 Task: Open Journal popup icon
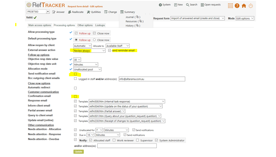click(x=138, y=17)
